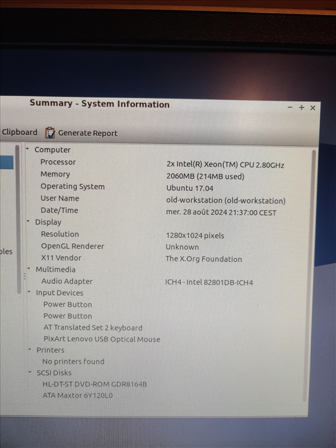Select the Memory row
Screen dimensions: 336x448
pyautogui.click(x=55, y=174)
